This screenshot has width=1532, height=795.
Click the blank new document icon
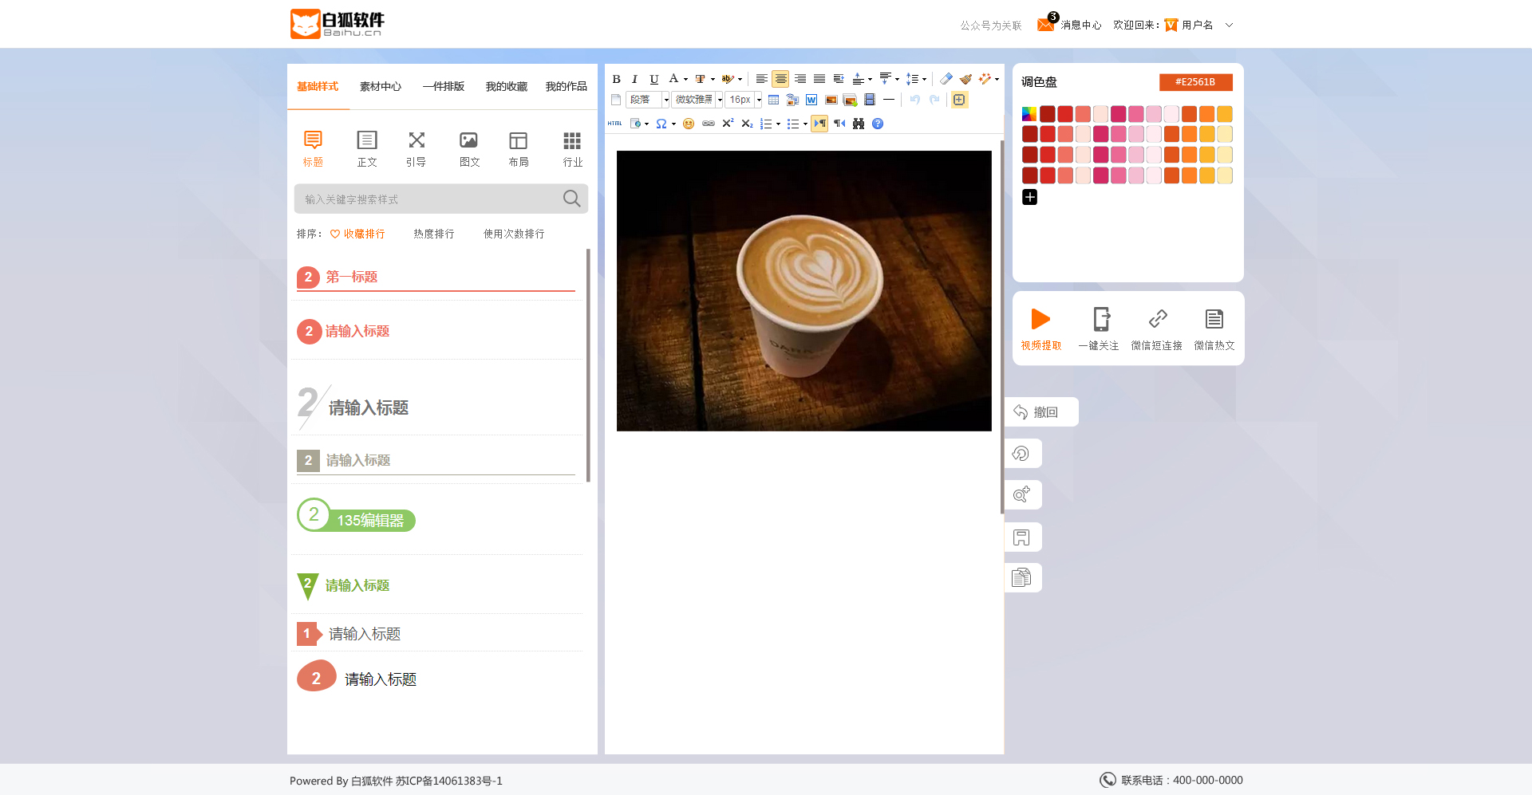pos(616,100)
